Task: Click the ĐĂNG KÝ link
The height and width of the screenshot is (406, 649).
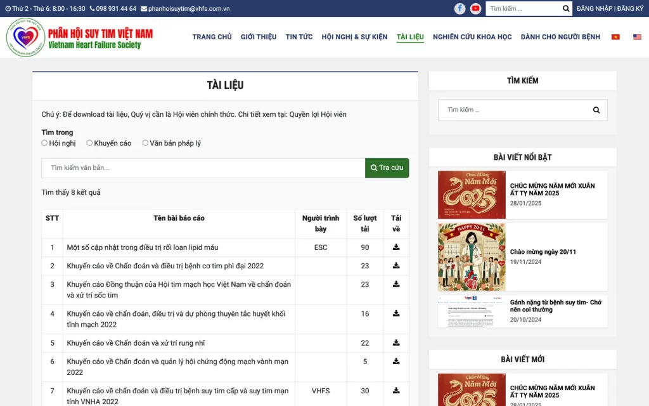Action: pyautogui.click(x=630, y=8)
